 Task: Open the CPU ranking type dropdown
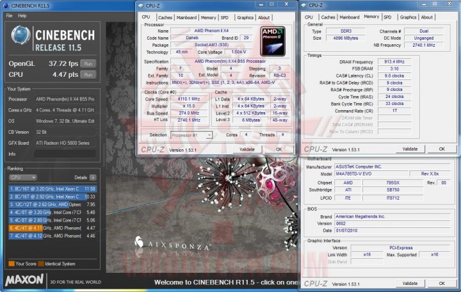click(22, 177)
